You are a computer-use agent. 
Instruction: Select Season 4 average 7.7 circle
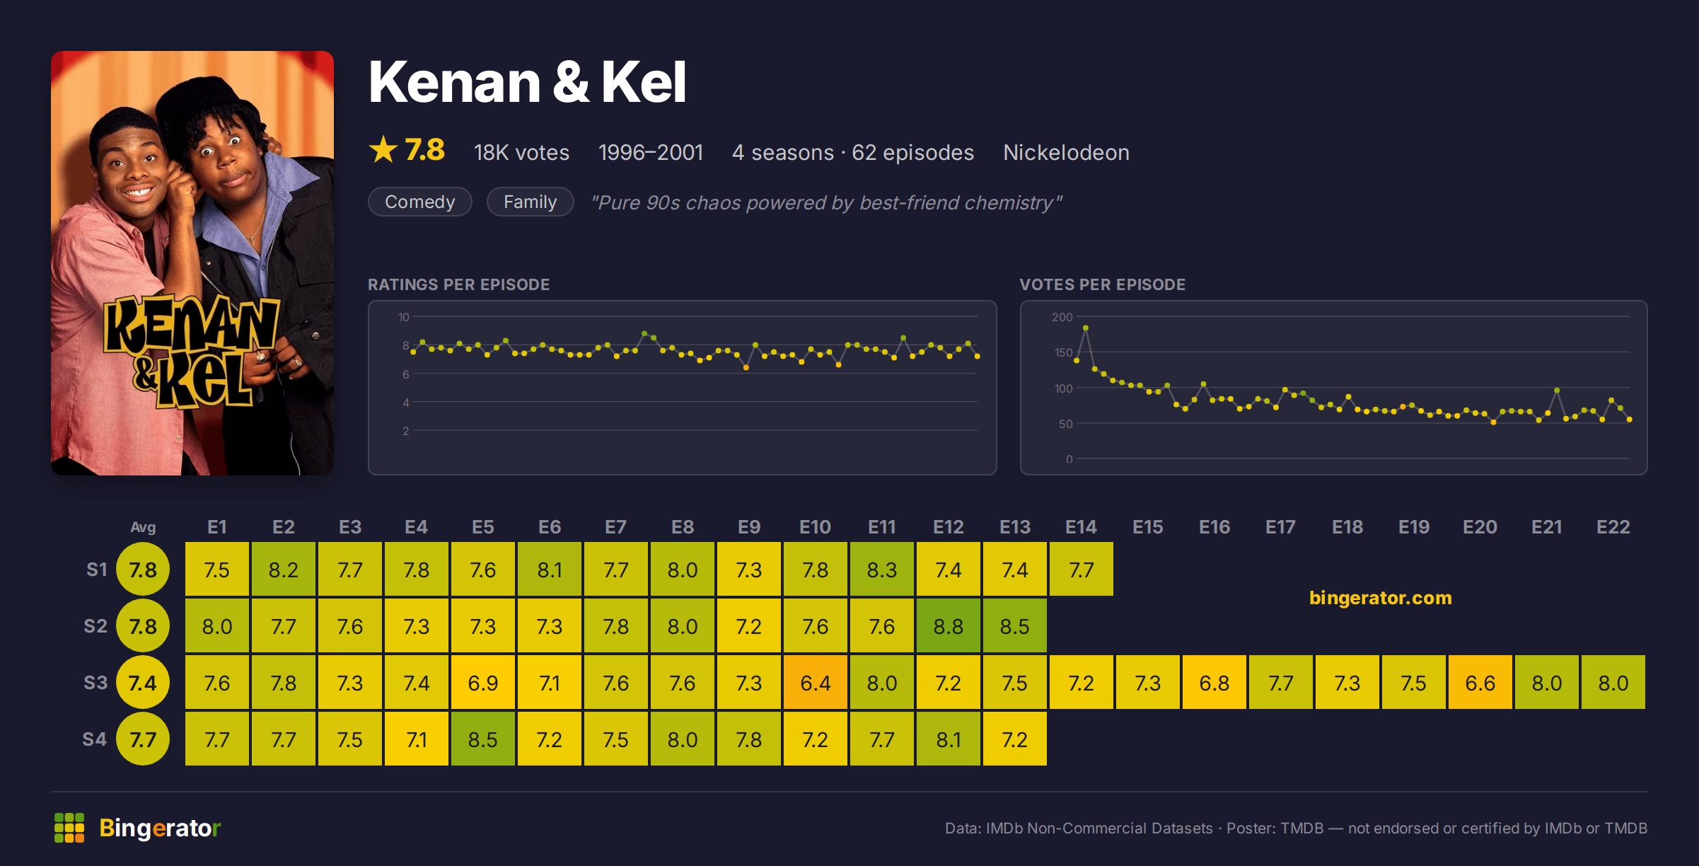coord(143,739)
